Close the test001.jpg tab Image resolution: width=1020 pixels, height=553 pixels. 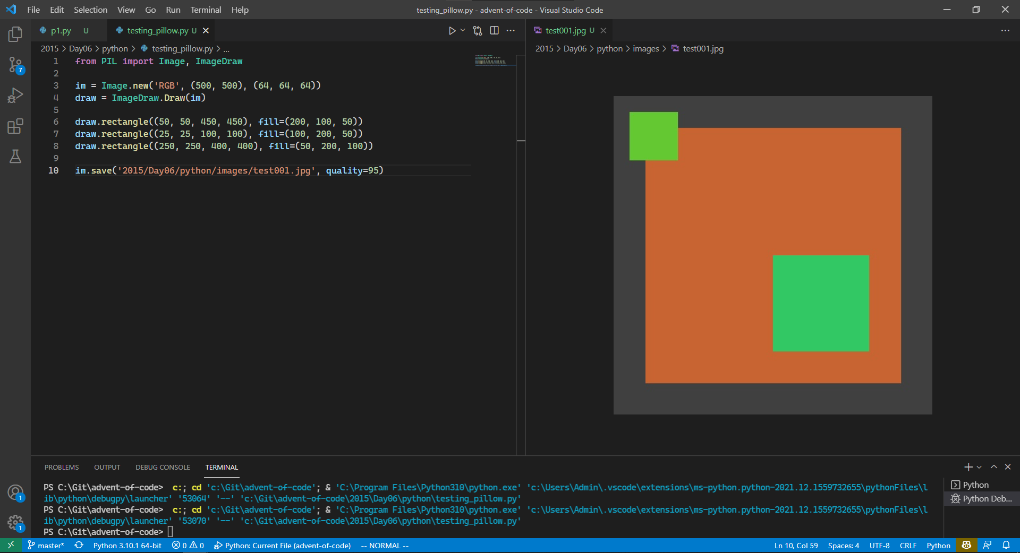[x=603, y=31]
